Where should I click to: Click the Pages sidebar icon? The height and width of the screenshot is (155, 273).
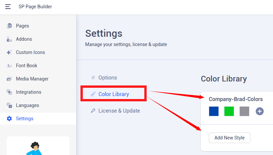(9, 26)
